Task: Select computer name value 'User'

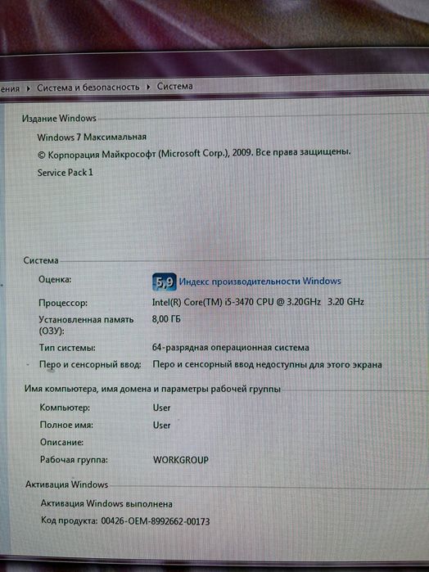Action: [x=162, y=408]
